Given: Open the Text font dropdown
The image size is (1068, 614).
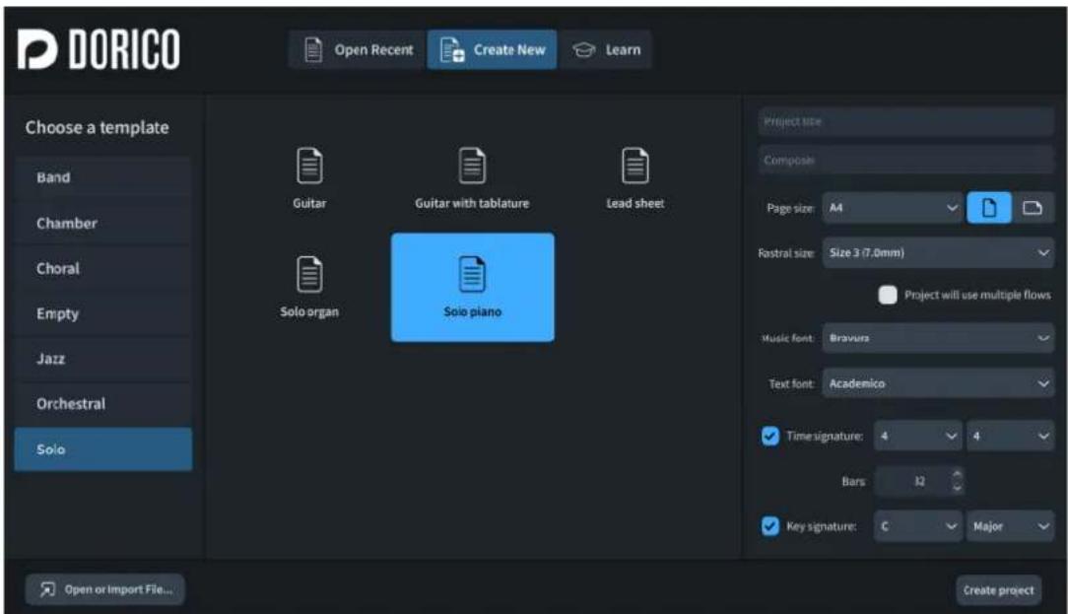Looking at the screenshot, I should tap(938, 383).
